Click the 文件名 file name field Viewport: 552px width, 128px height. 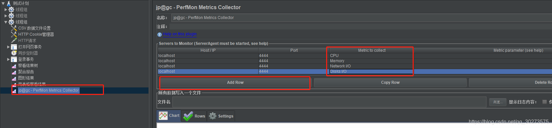(x=329, y=102)
